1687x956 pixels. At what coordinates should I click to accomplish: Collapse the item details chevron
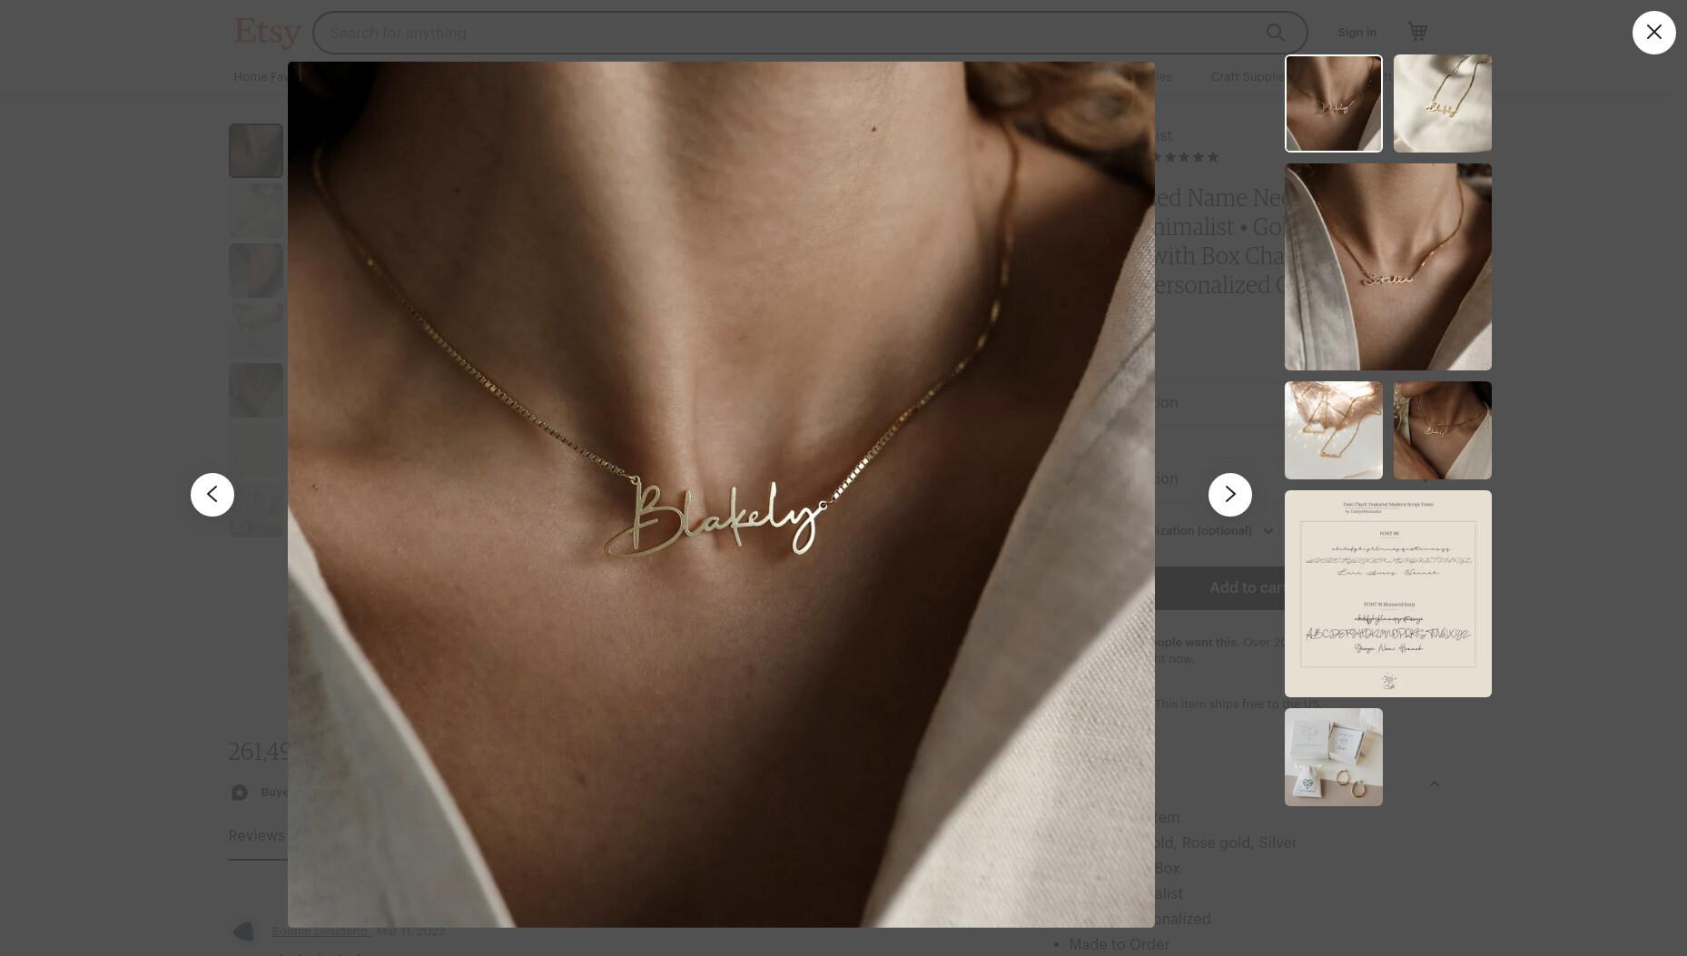[1434, 784]
